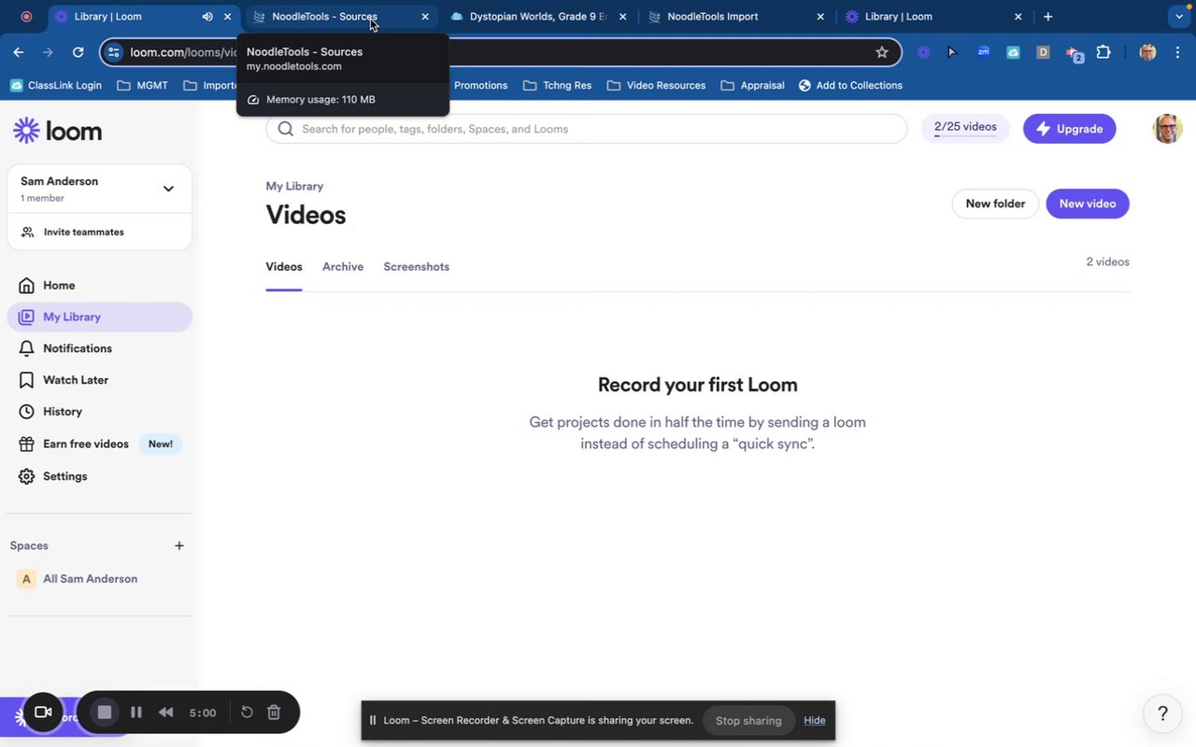The height and width of the screenshot is (747, 1196).
Task: Toggle the camera in recording controls
Action: click(x=43, y=712)
